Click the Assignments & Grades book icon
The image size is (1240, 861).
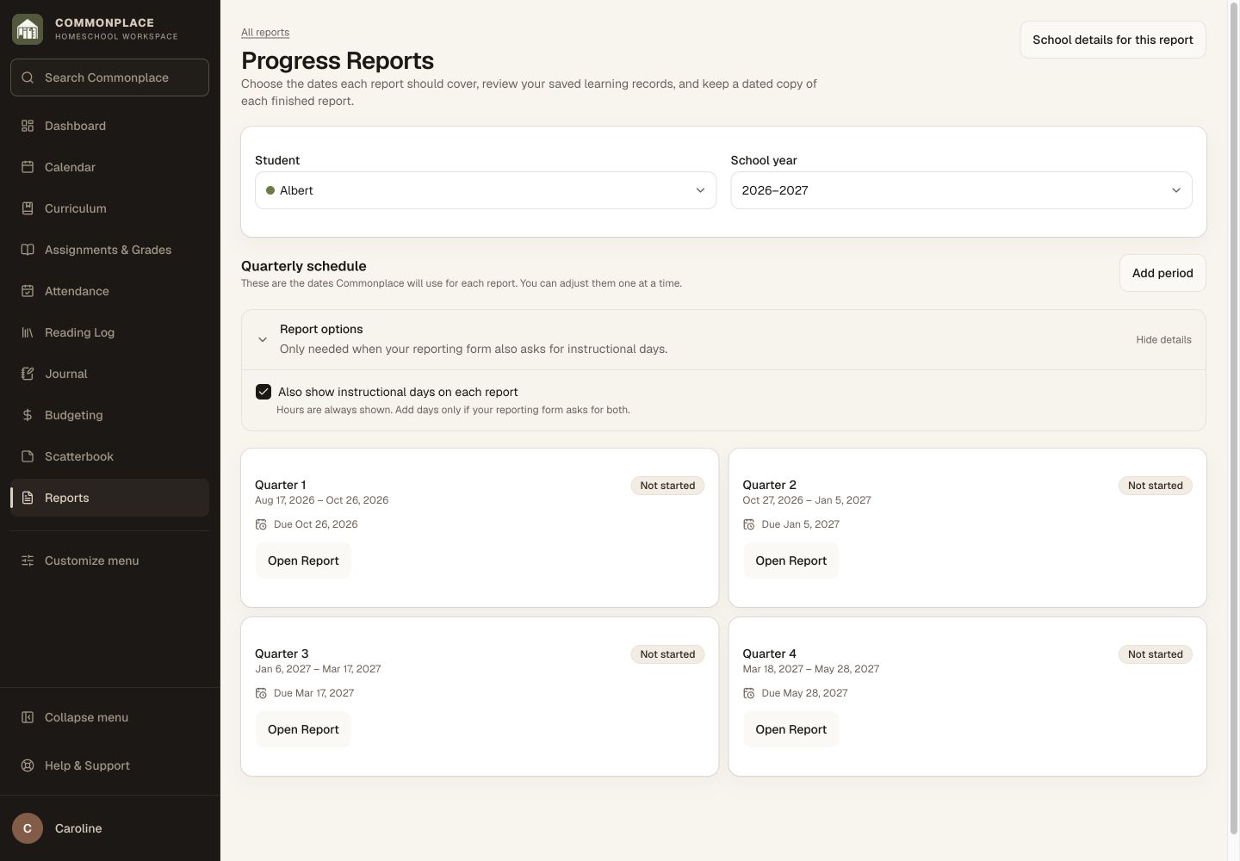(28, 250)
